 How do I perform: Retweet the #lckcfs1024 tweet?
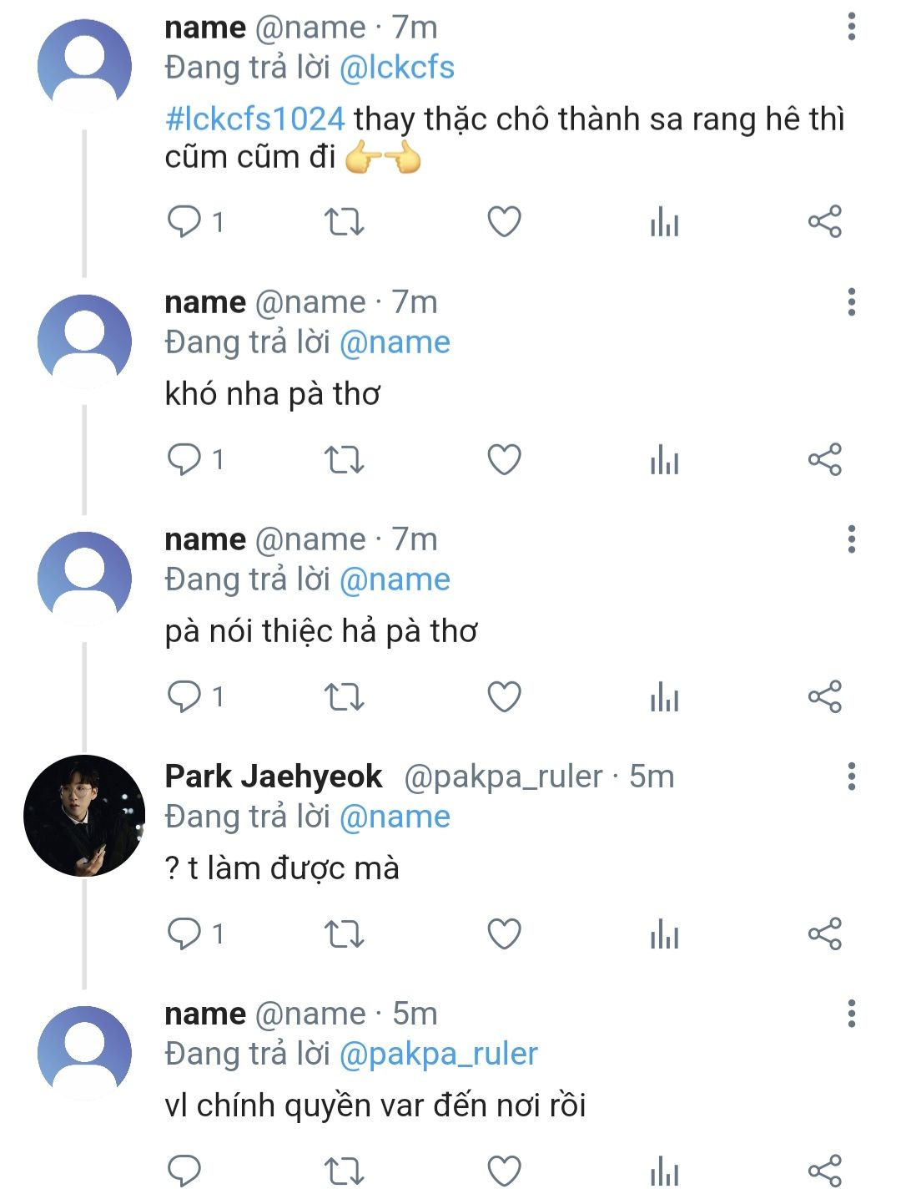344,222
